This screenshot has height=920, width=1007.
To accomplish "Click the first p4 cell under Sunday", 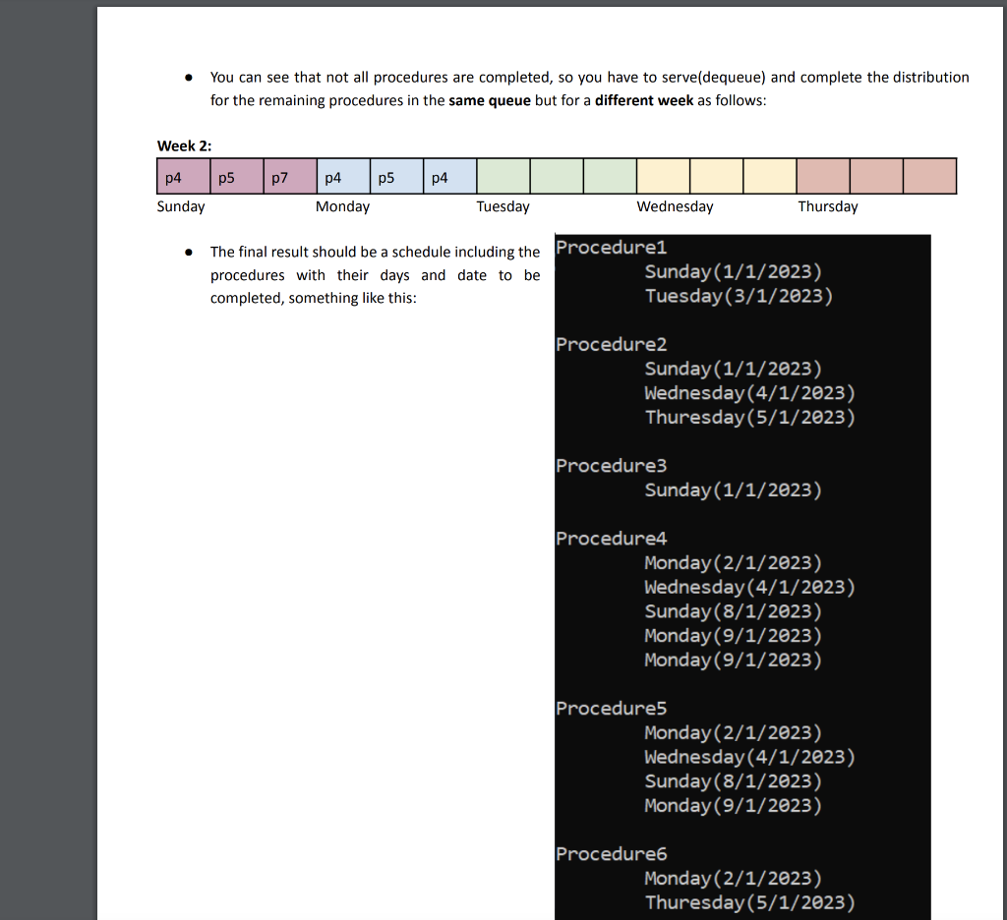I will 182,175.
